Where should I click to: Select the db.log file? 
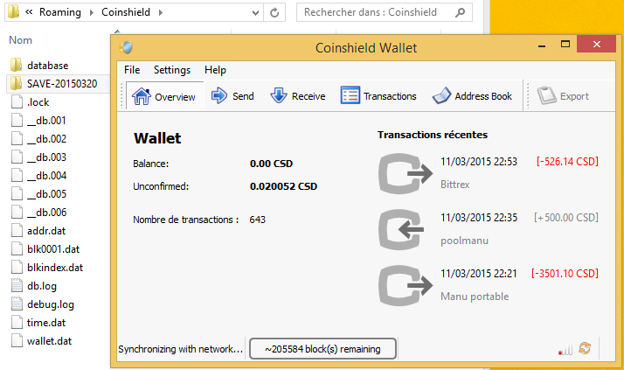point(42,286)
